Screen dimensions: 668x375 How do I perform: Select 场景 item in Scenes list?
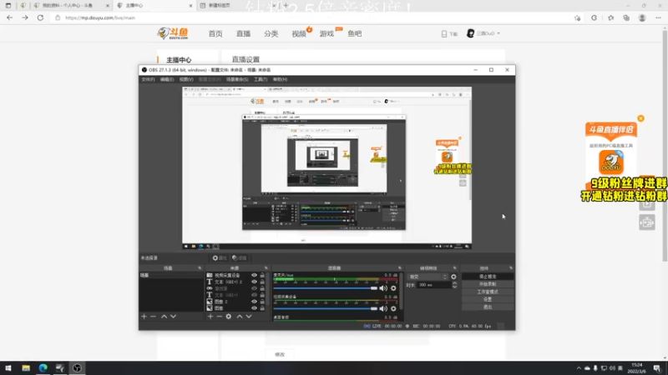click(x=171, y=276)
